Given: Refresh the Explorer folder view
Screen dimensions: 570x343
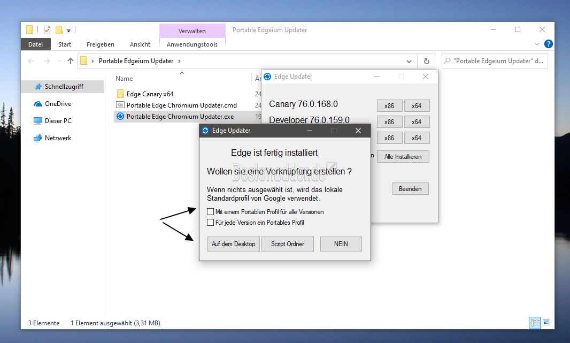Looking at the screenshot, I should click(x=426, y=61).
